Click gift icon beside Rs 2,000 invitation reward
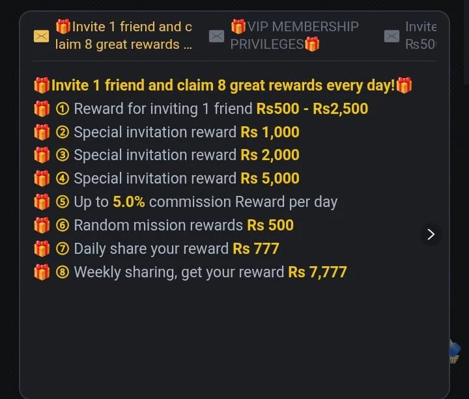 pos(42,156)
